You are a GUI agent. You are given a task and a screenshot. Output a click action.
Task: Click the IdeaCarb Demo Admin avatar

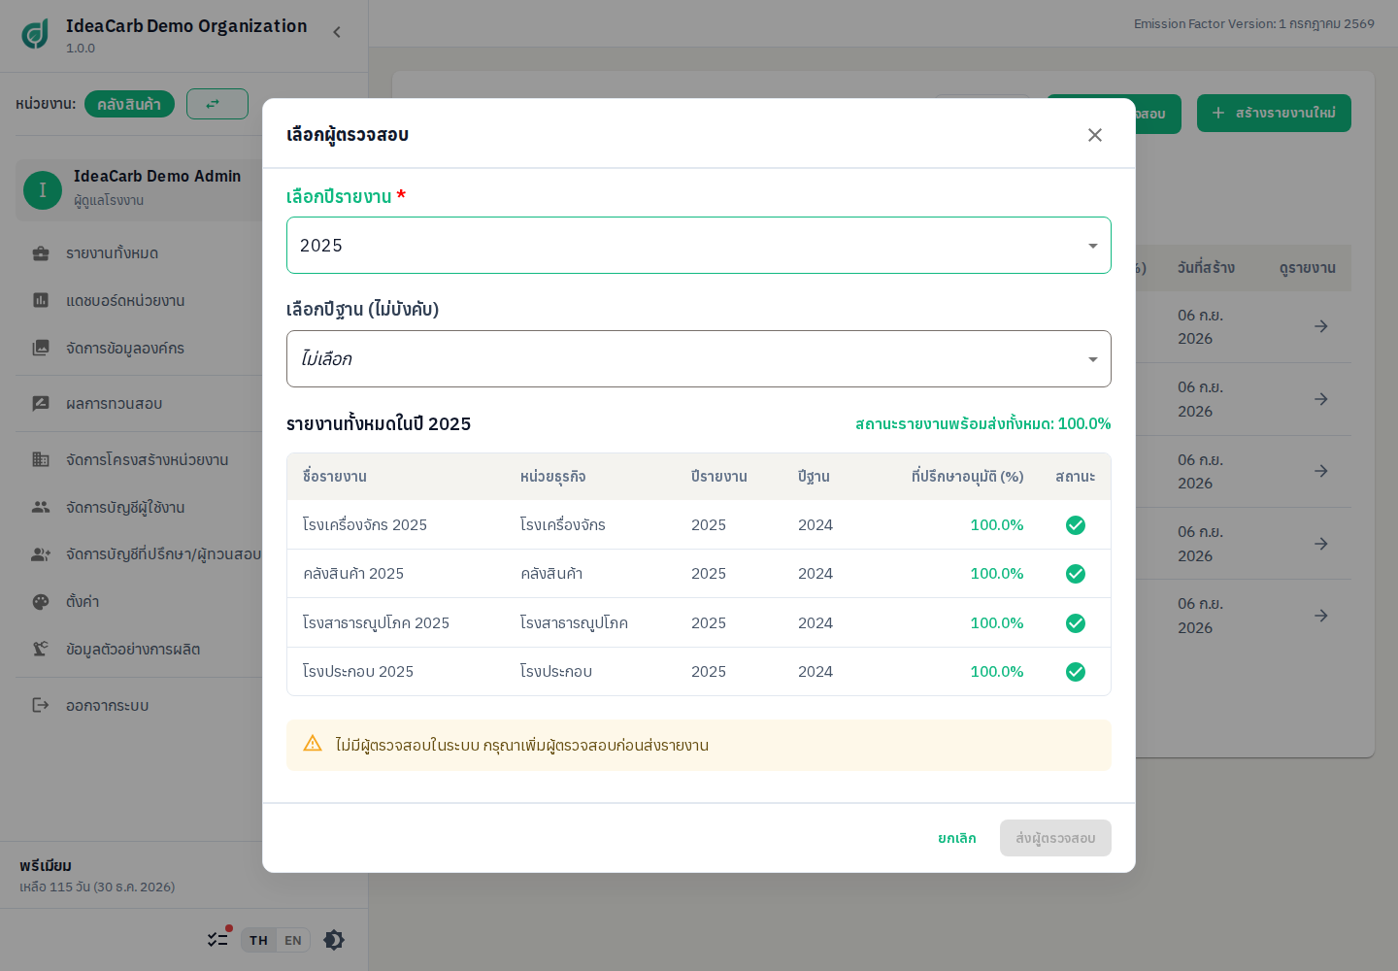tap(43, 190)
